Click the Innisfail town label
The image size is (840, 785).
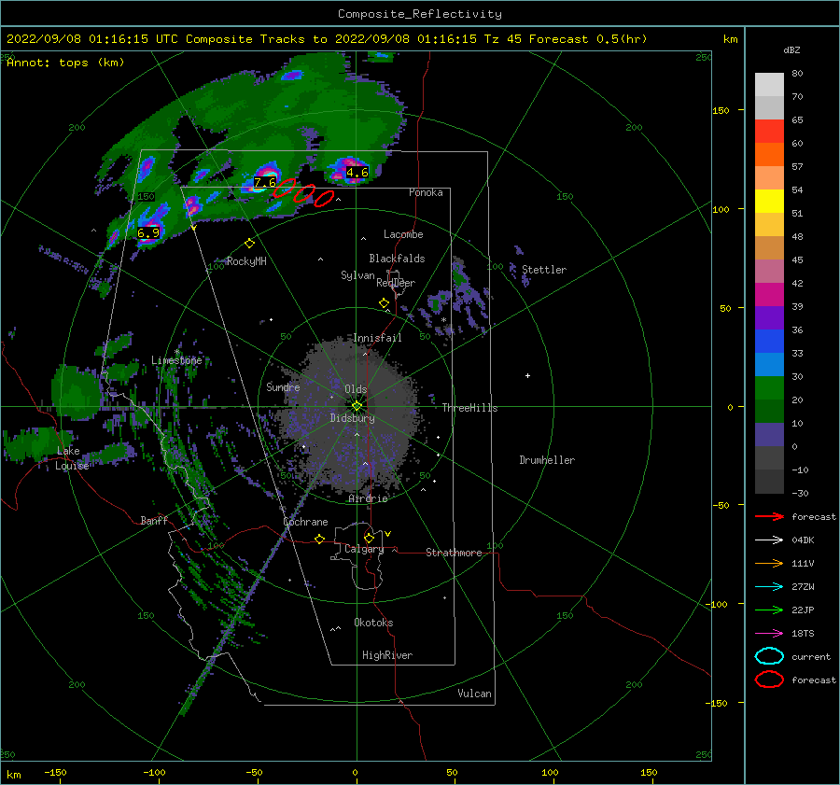(x=377, y=338)
